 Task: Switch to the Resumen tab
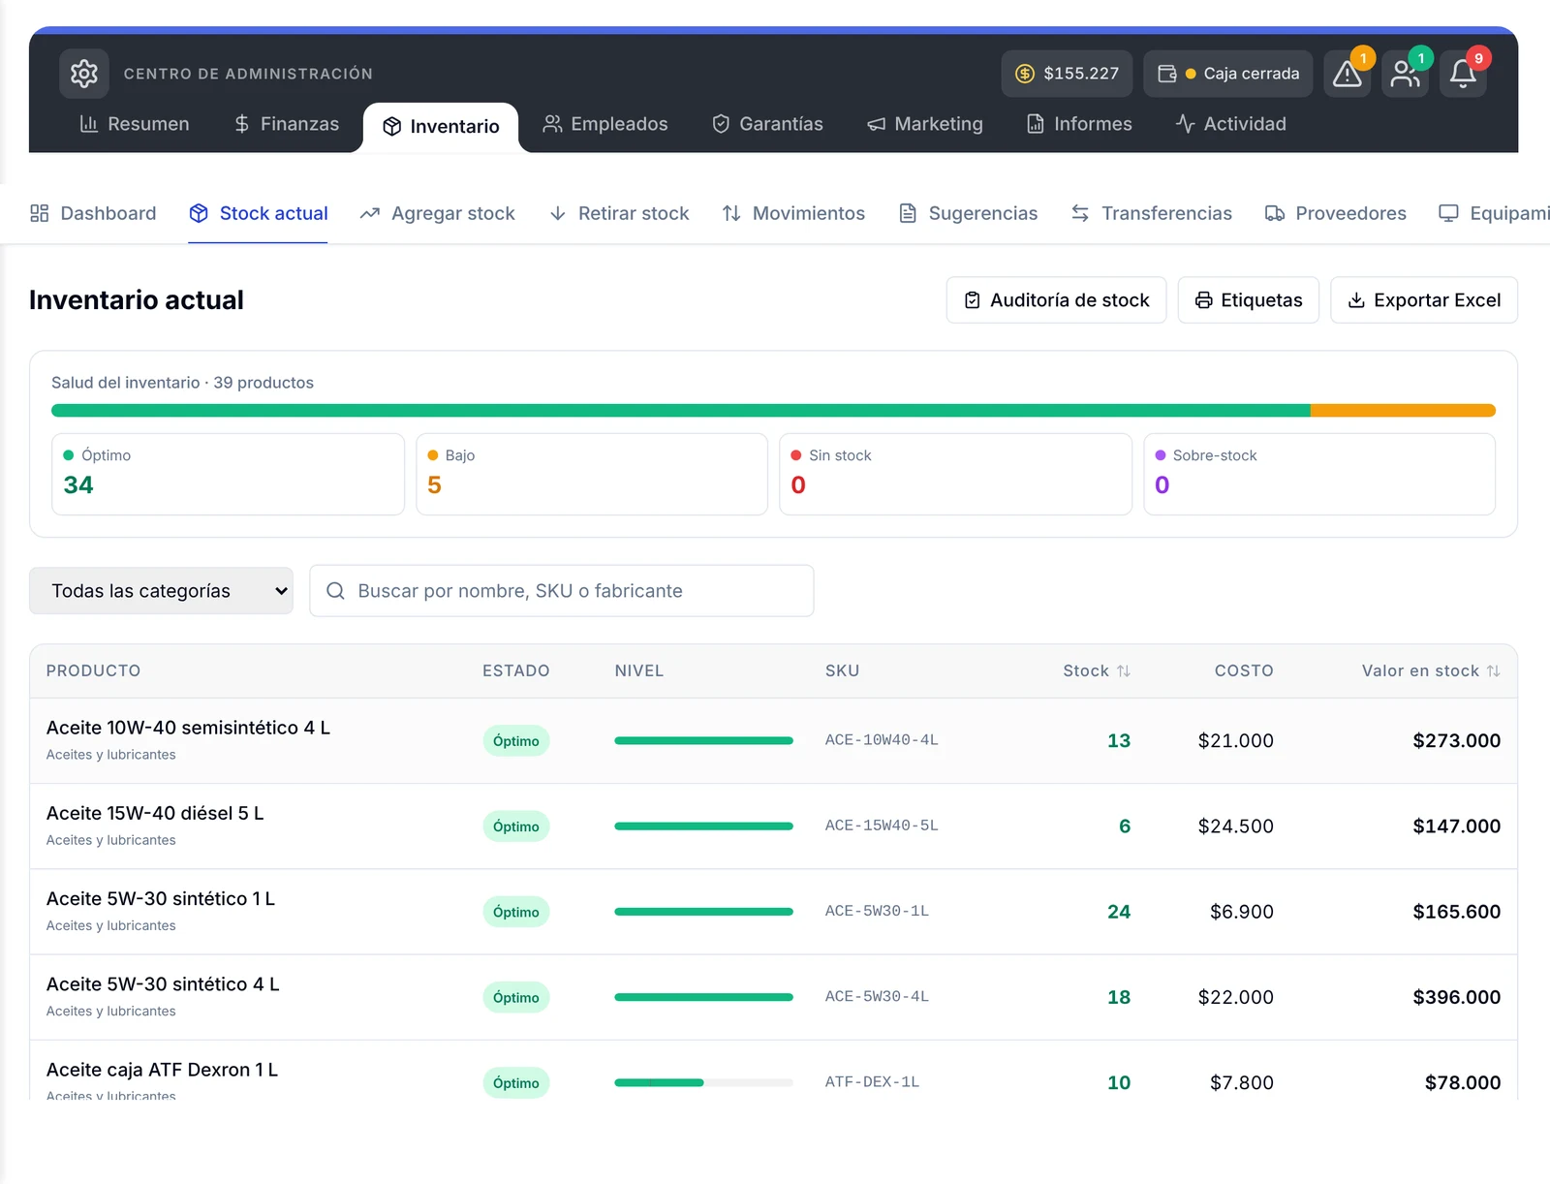click(135, 124)
